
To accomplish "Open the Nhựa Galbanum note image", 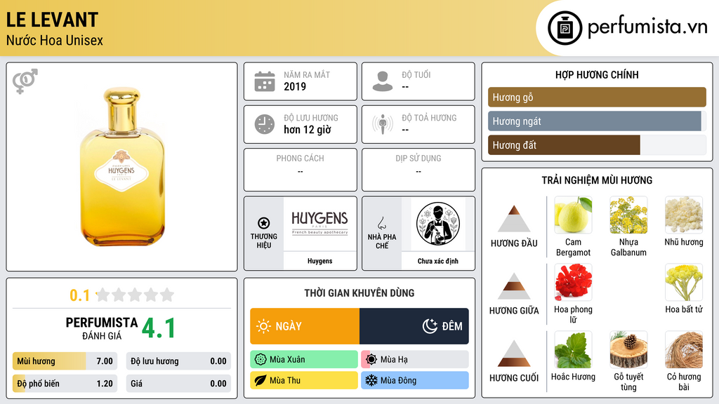I will (628, 215).
